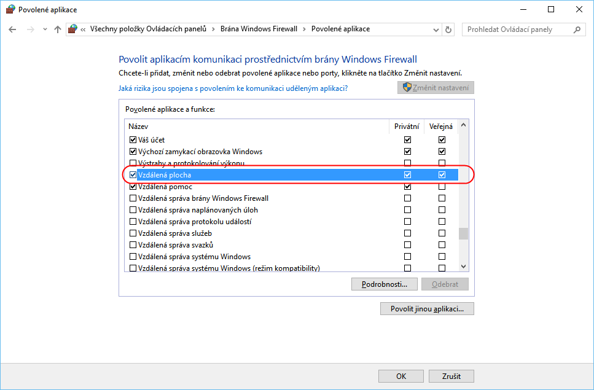The width and height of the screenshot is (594, 390).
Task: Toggle Veřejná checkbox for Vzdálená plocha
Action: coord(442,175)
